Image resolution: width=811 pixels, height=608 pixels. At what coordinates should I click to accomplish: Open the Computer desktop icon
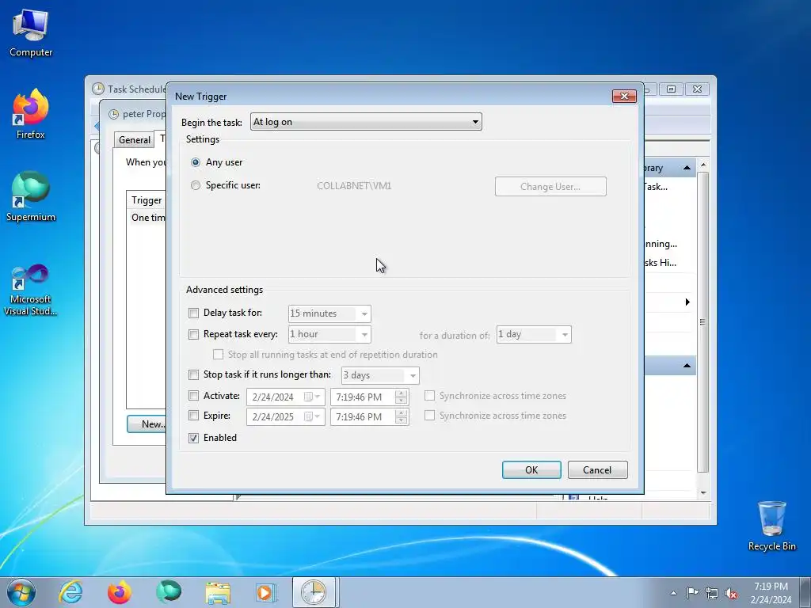tap(31, 33)
